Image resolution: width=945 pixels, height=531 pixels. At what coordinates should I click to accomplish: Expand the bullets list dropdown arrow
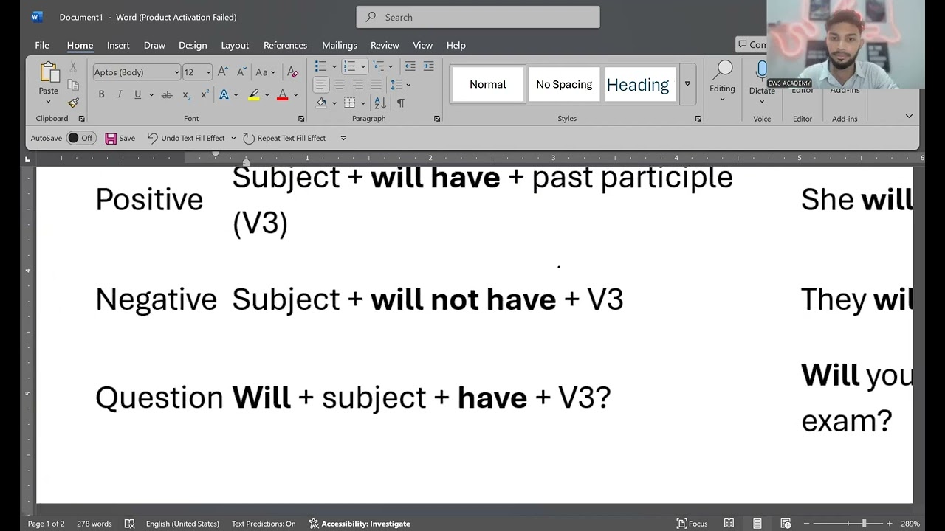coord(334,66)
